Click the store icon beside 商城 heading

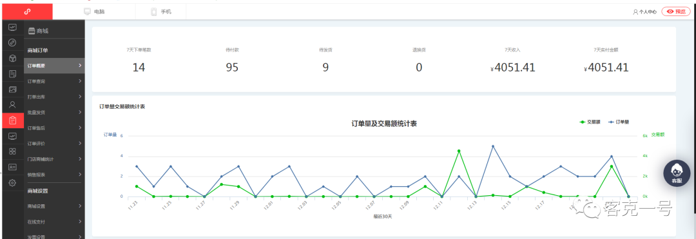pyautogui.click(x=32, y=31)
